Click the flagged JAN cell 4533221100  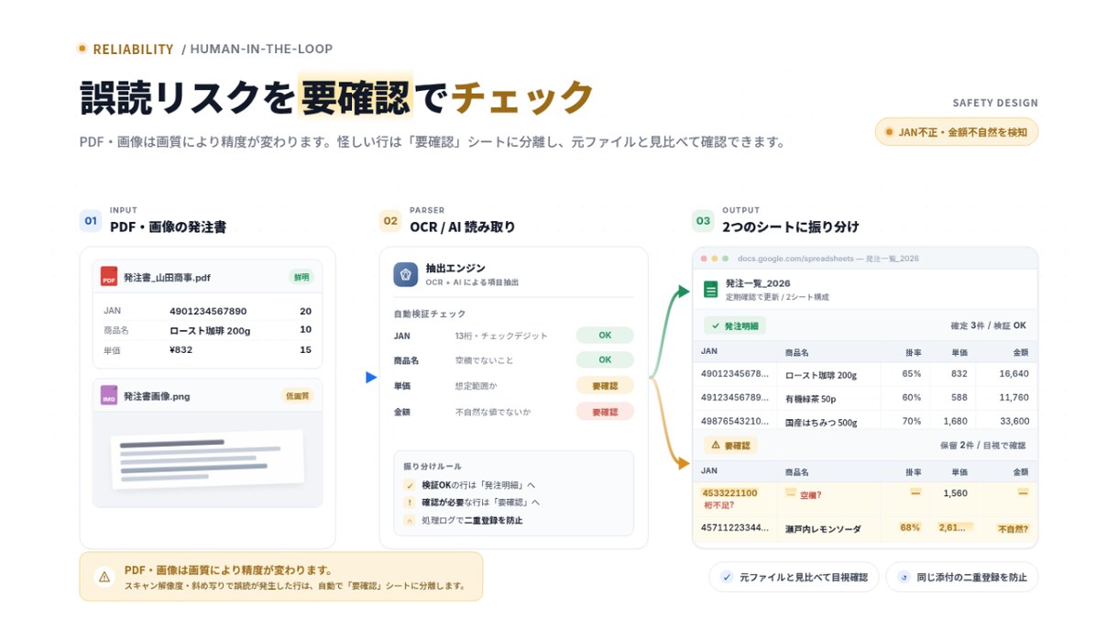(x=730, y=493)
